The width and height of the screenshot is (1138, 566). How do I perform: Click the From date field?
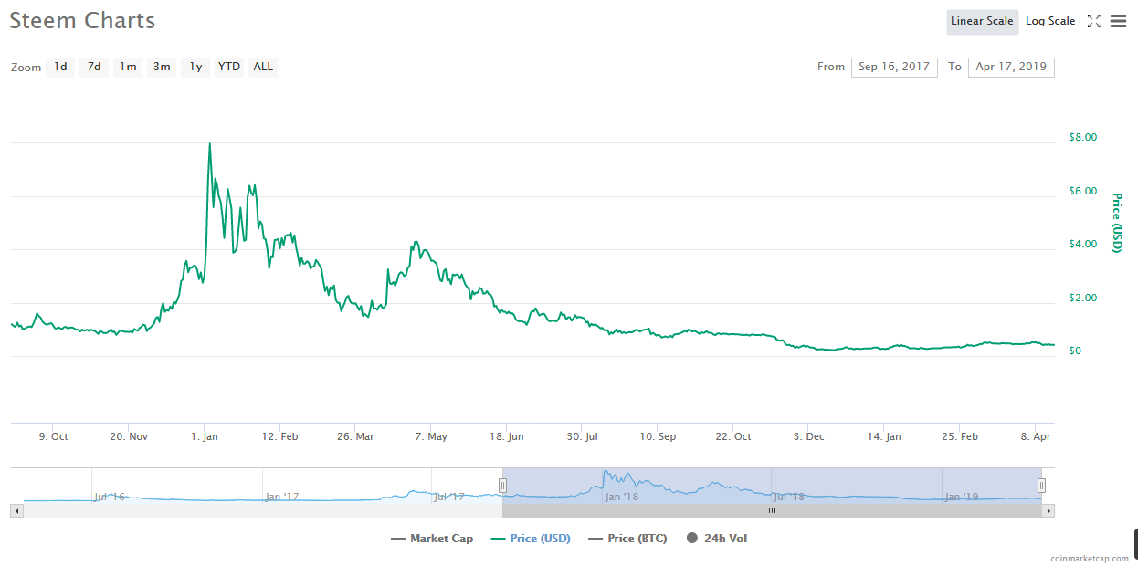894,67
